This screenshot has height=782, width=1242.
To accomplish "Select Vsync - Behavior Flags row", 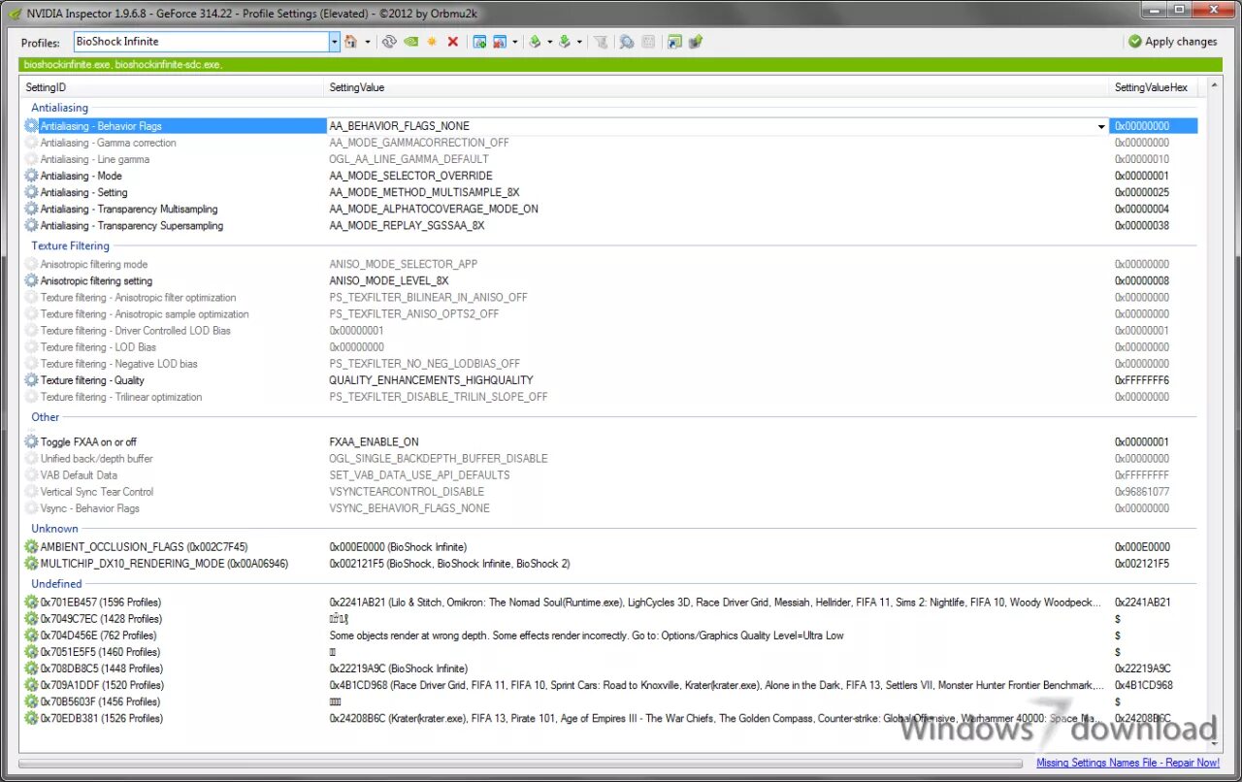I will tap(611, 508).
